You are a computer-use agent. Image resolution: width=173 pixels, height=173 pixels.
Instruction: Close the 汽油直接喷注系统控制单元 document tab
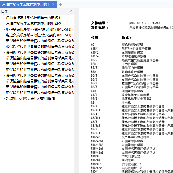[x=53, y=5]
